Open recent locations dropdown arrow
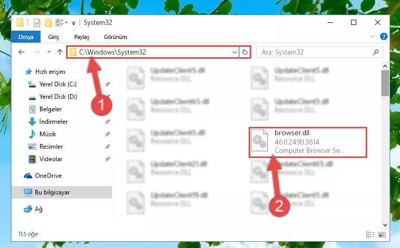400x248 pixels. [x=49, y=52]
